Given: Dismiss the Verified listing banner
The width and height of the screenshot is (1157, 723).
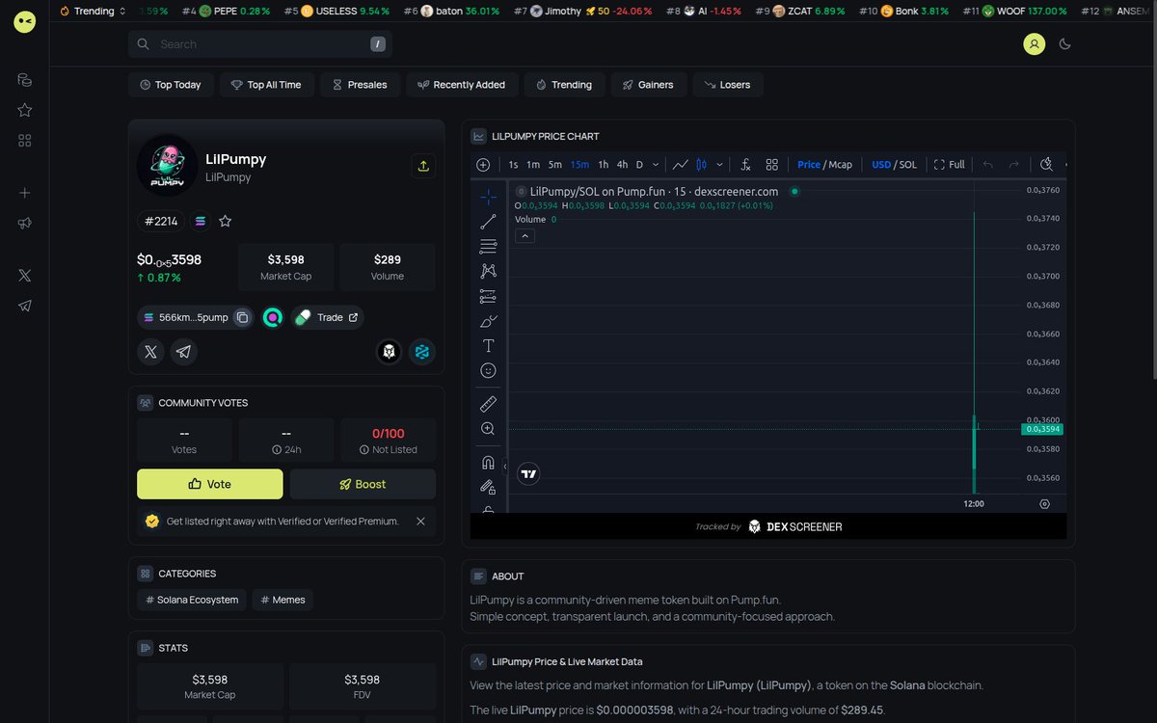Looking at the screenshot, I should 420,522.
